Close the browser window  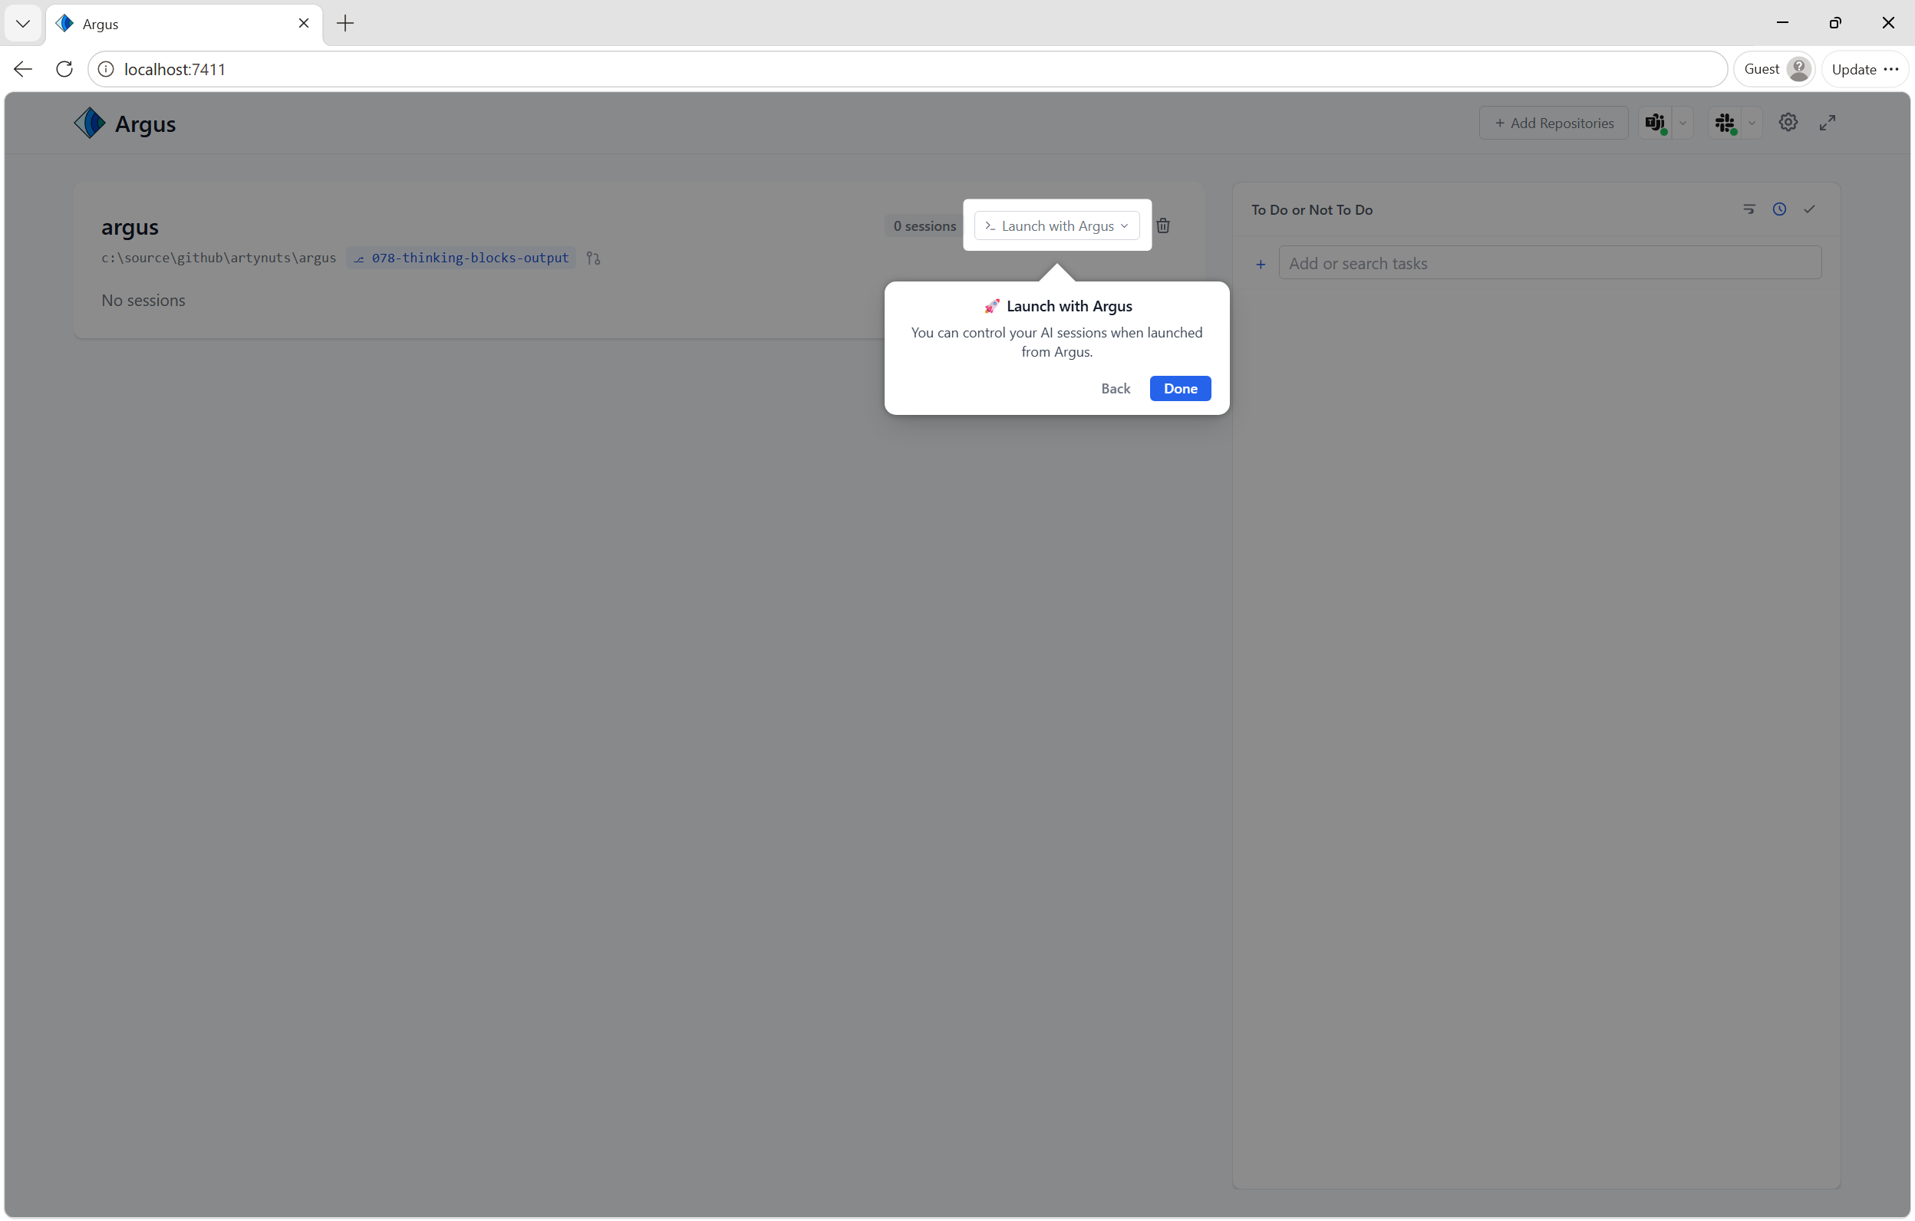pos(1888,23)
